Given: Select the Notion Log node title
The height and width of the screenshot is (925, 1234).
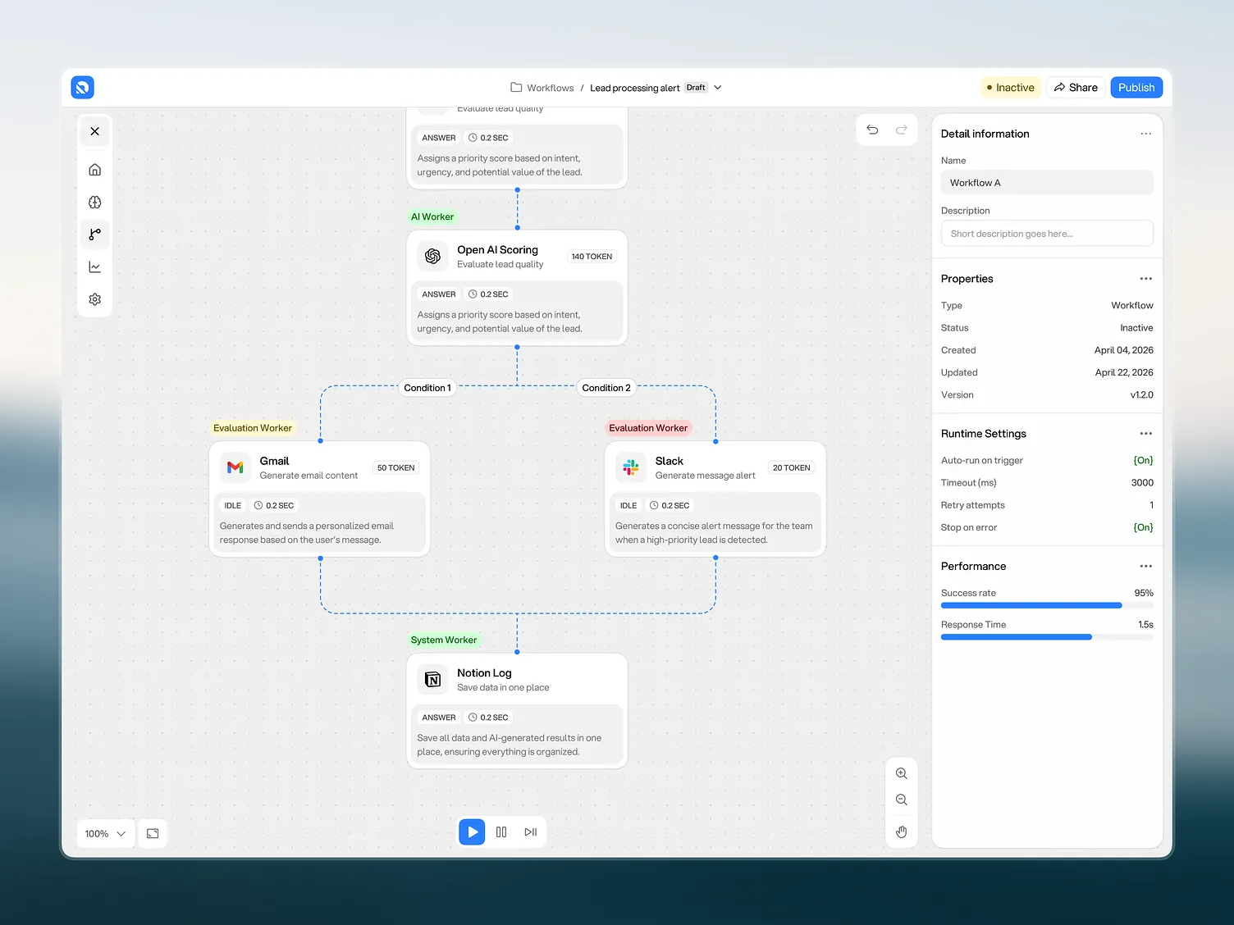Looking at the screenshot, I should point(484,673).
